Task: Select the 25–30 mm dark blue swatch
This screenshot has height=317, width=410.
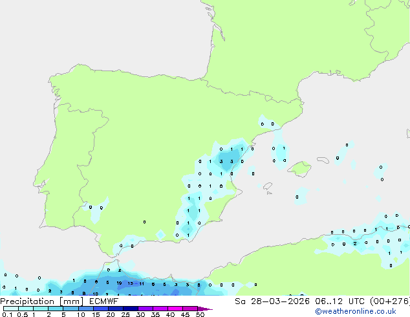Action: click(x=130, y=309)
